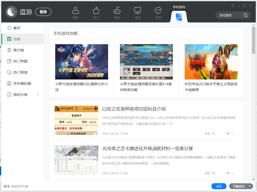Click the 热门专题 document icon

[x=9, y=61]
